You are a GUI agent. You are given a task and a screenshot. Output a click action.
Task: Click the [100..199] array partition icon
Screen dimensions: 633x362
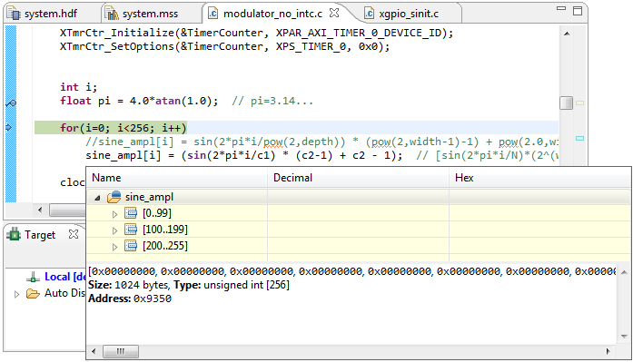131,230
